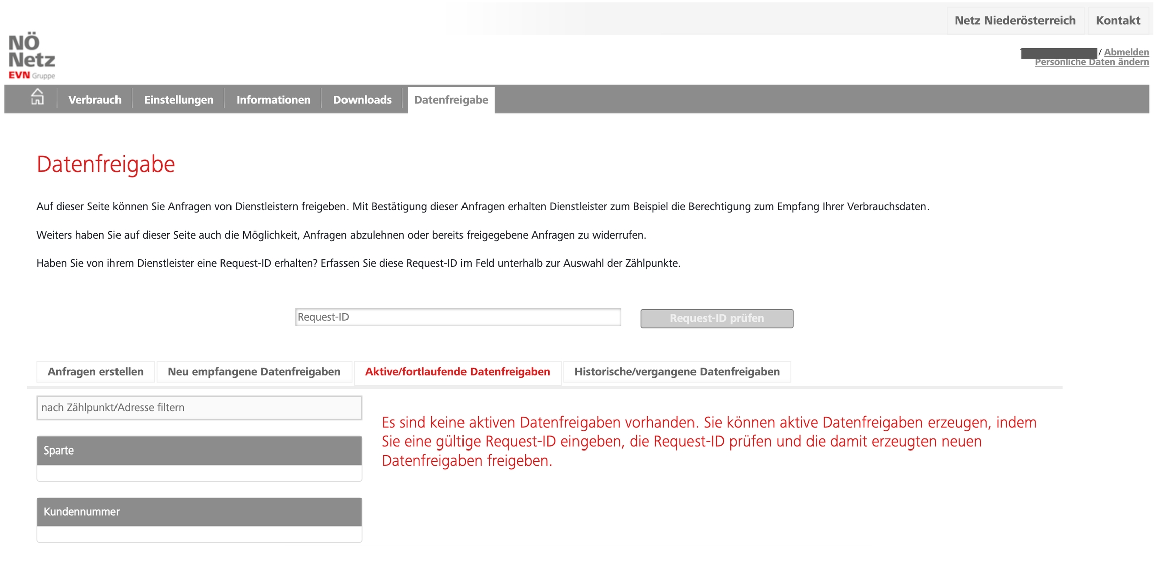This screenshot has width=1157, height=563.
Task: Focus the Request-ID input field
Action: point(457,317)
